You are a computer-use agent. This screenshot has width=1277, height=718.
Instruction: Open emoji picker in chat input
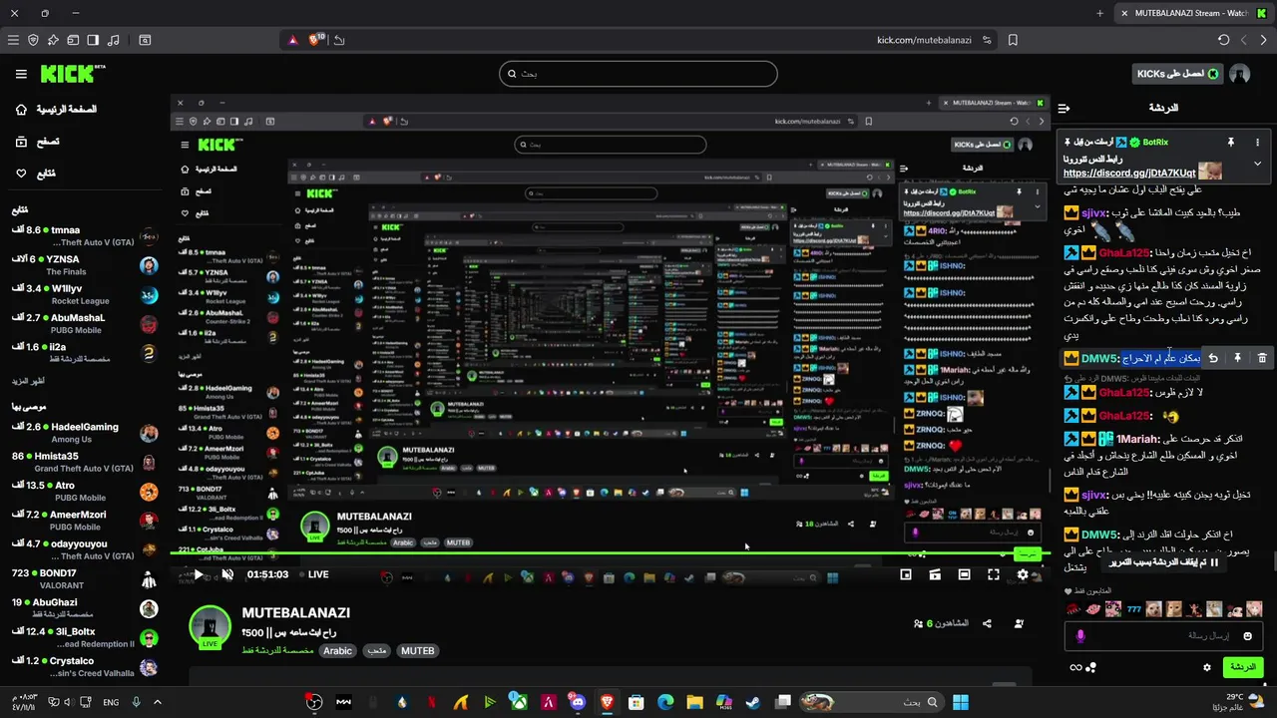click(1248, 635)
